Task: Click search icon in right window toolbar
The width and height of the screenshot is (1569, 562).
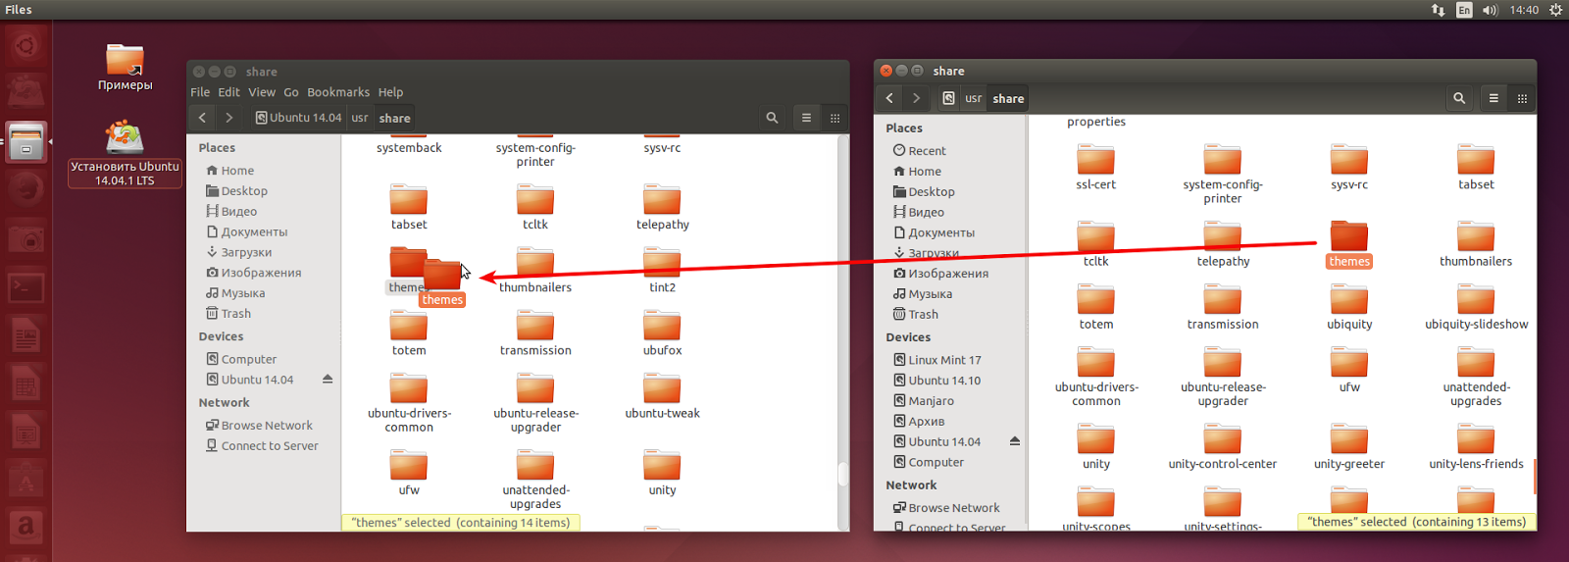Action: click(1459, 98)
